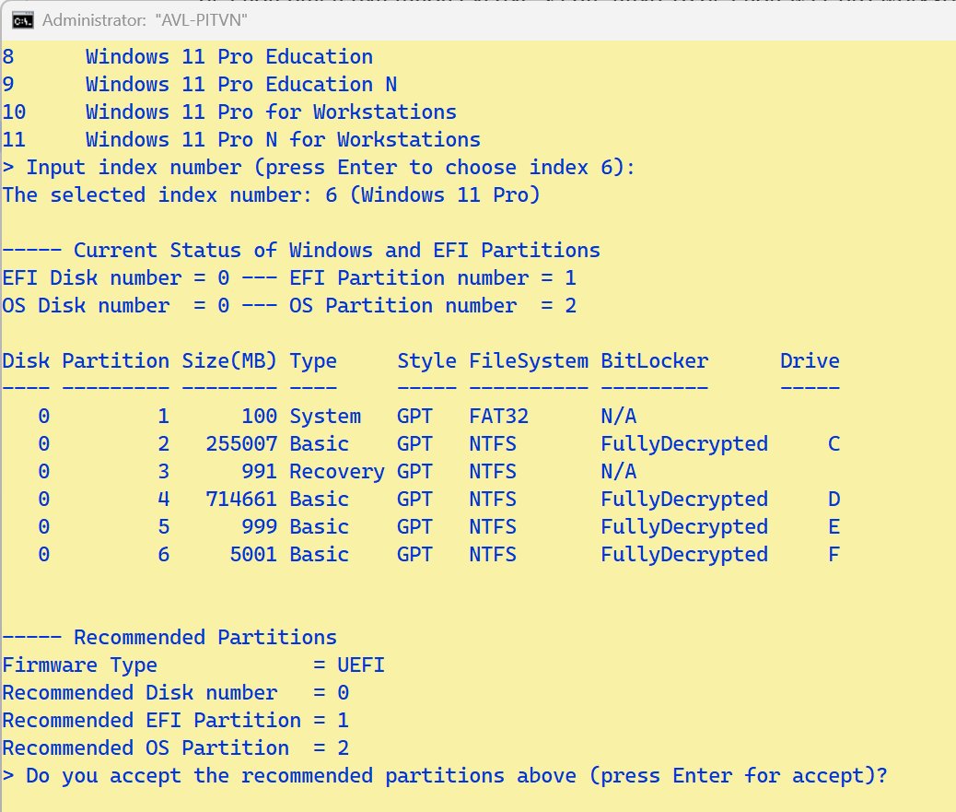Click the FileSystem column header

coord(528,361)
